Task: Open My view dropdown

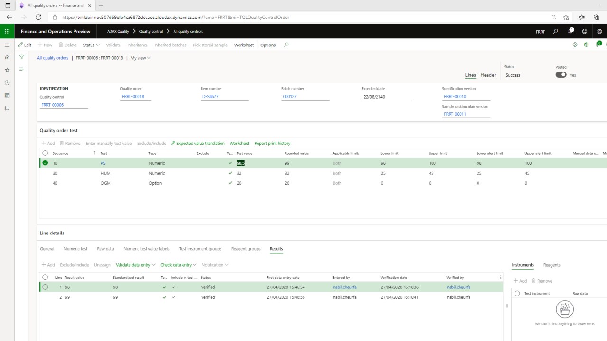Action: coord(141,58)
